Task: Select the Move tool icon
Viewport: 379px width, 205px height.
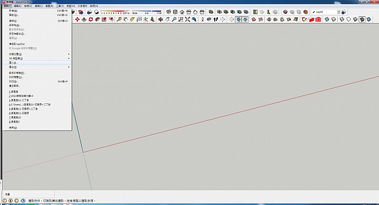Action: (77, 19)
